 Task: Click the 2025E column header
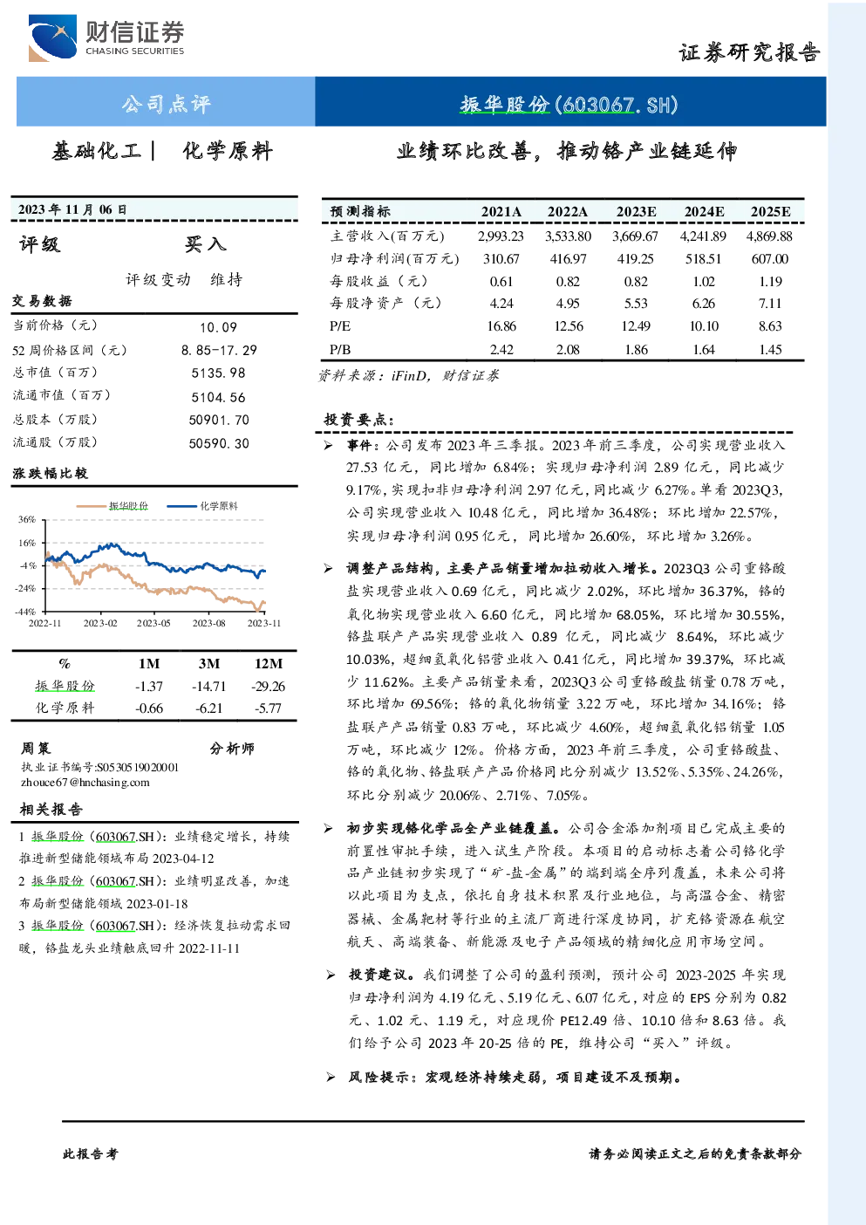pos(771,212)
